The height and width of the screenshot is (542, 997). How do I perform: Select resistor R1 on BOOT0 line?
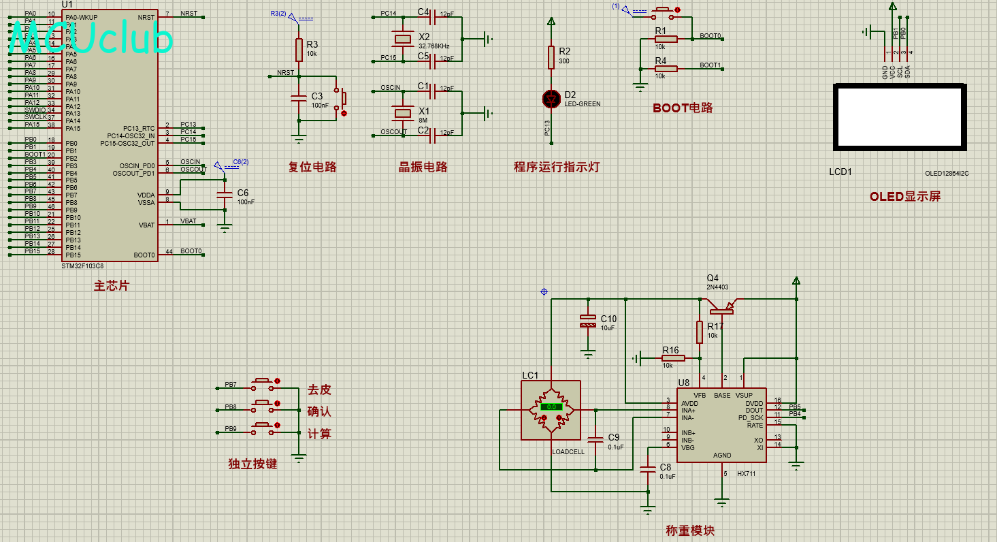point(666,39)
